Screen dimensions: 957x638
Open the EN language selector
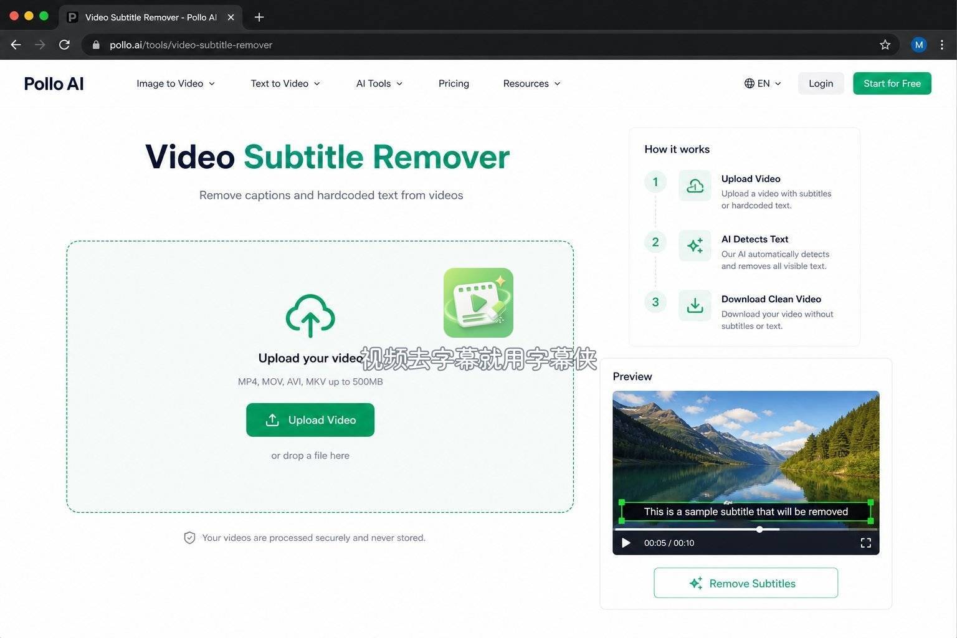763,83
